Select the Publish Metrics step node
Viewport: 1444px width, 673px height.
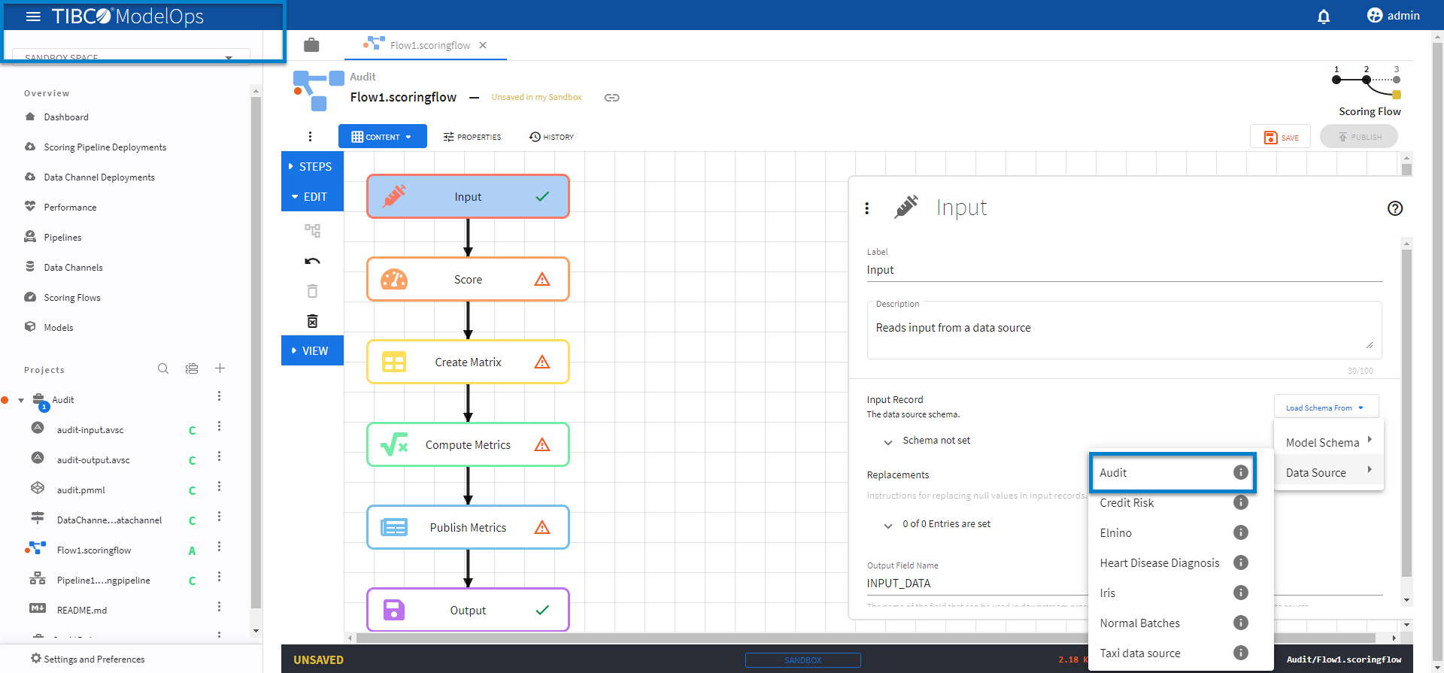468,527
